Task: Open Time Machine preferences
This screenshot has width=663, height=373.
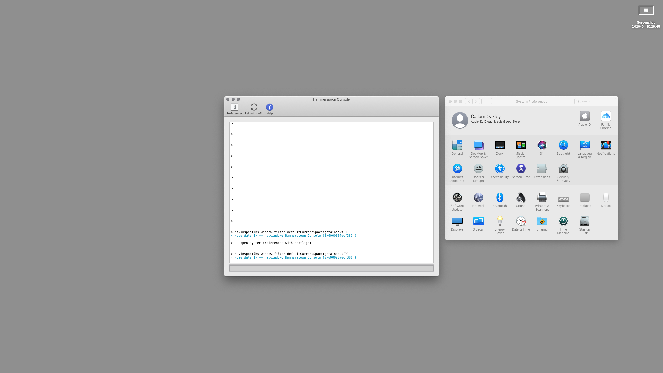Action: [x=563, y=225]
